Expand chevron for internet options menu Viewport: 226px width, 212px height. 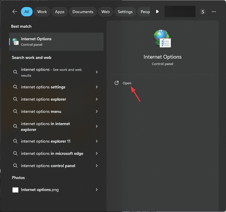(97, 111)
